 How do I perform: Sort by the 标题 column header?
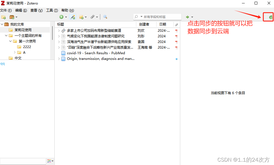click(95, 24)
